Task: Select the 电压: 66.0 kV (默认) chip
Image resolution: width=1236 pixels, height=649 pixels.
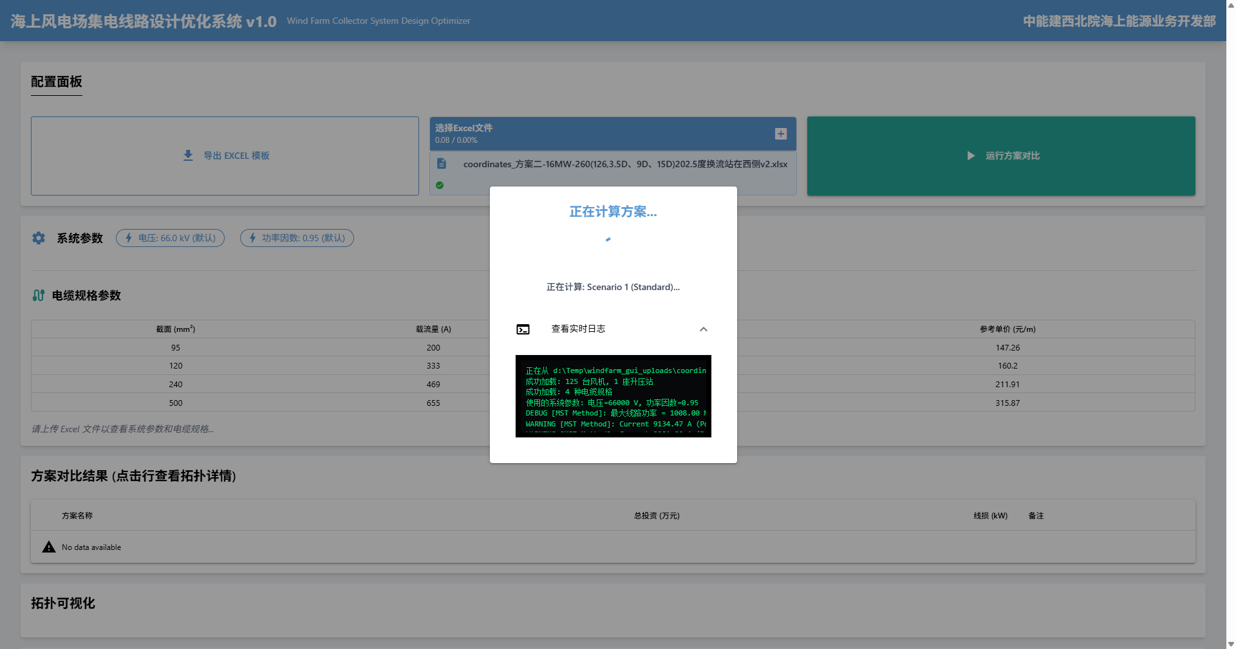Action: click(170, 238)
